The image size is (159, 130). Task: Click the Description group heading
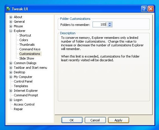click(68, 33)
